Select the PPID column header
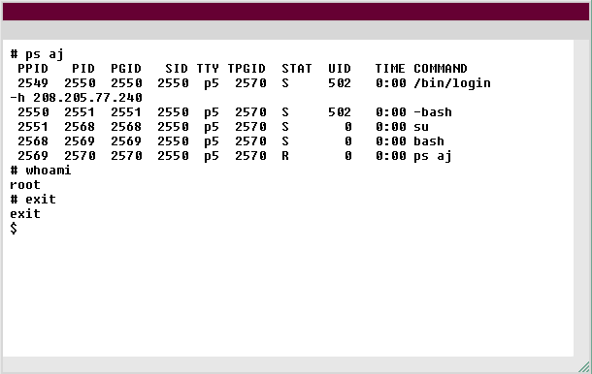Viewport: 592px width, 374px height. 33,69
